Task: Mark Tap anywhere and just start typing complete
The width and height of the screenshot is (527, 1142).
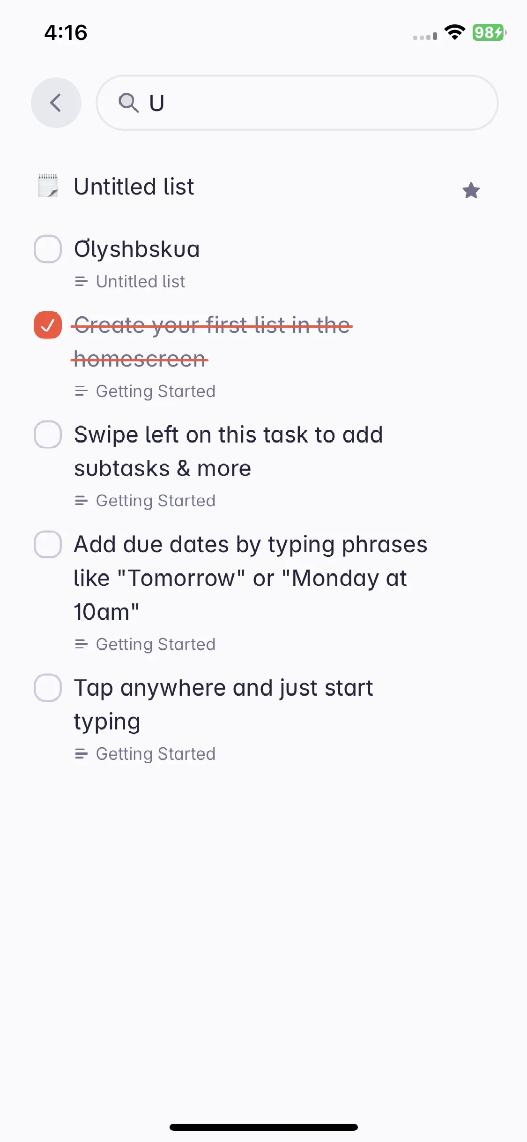Action: tap(48, 688)
